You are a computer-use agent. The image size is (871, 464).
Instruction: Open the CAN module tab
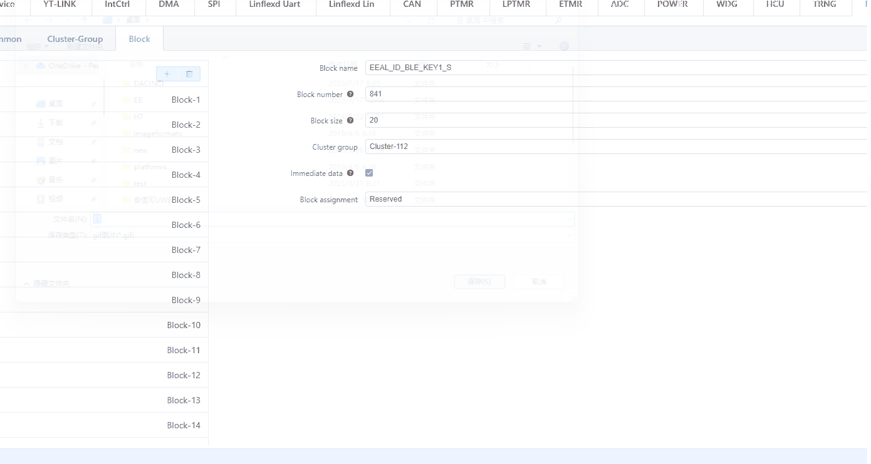click(412, 4)
